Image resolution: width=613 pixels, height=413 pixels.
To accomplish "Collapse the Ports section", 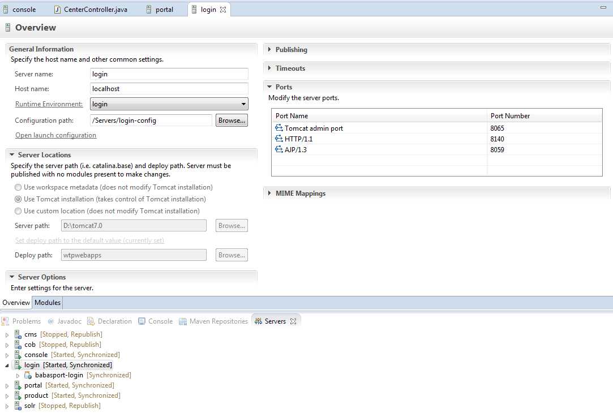I will coord(269,87).
